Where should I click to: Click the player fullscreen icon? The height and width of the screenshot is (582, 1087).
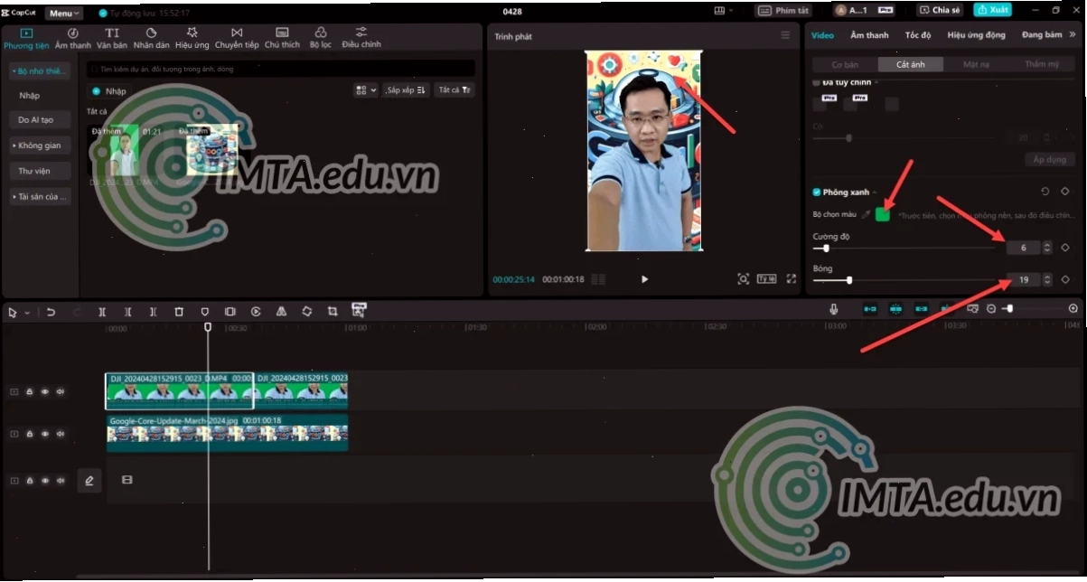pyautogui.click(x=792, y=279)
